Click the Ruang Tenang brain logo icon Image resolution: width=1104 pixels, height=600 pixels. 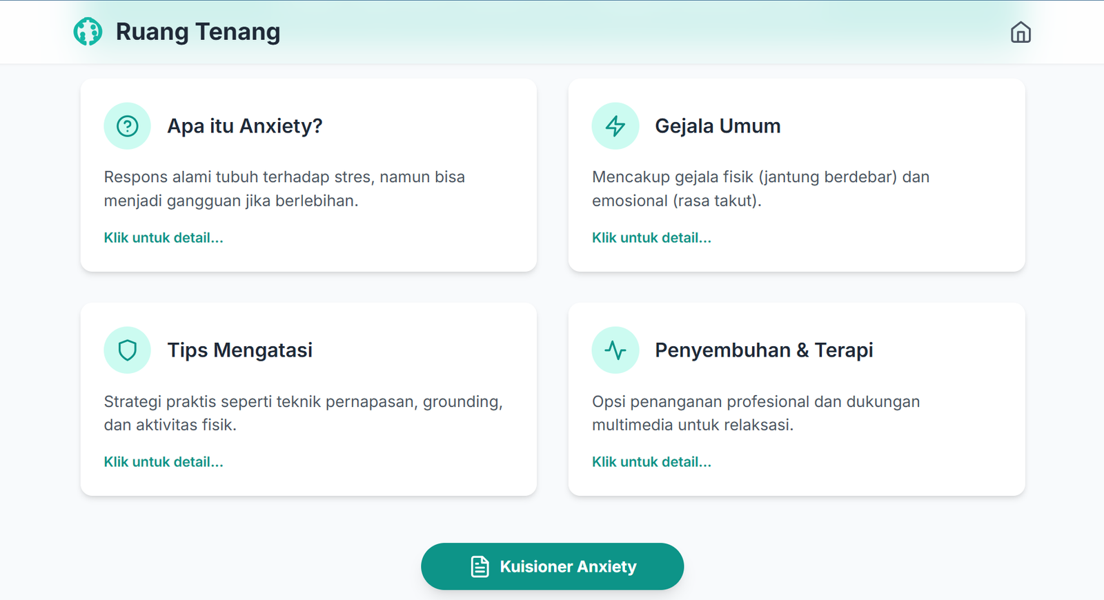point(88,32)
